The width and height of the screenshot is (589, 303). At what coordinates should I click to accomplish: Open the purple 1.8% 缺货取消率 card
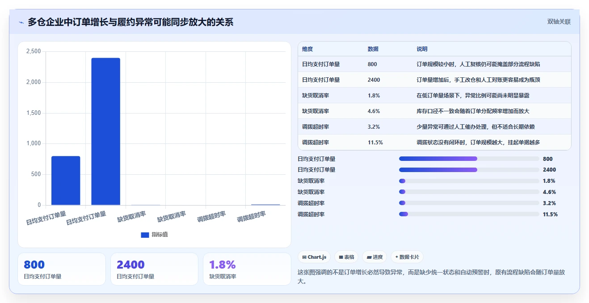point(247,269)
